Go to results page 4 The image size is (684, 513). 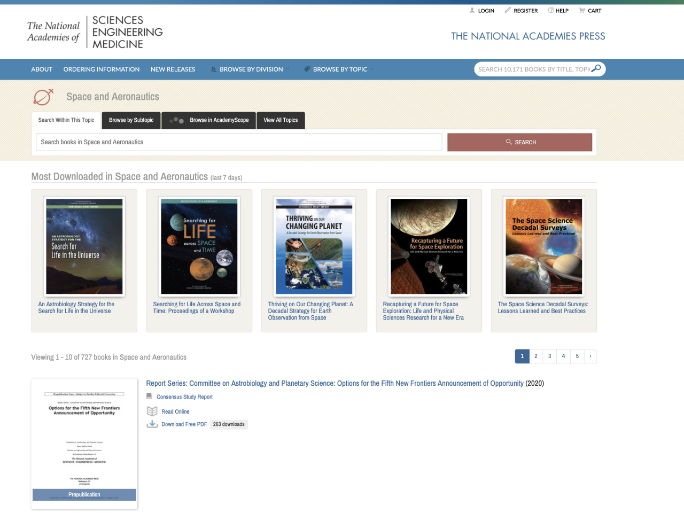pyautogui.click(x=563, y=356)
